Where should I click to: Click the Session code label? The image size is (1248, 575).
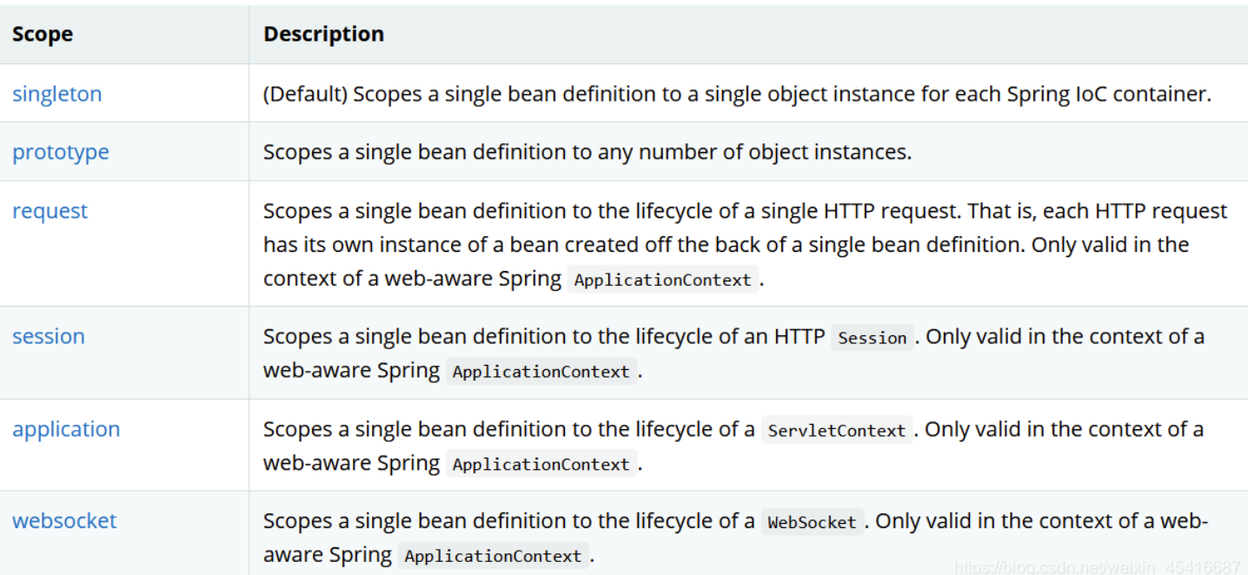pos(872,338)
